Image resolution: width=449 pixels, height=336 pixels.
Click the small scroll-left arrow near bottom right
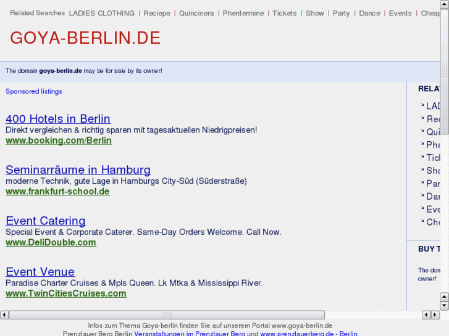(x=426, y=315)
